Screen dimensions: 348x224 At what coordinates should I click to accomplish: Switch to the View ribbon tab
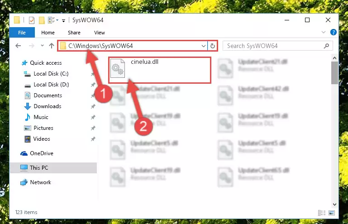point(99,33)
